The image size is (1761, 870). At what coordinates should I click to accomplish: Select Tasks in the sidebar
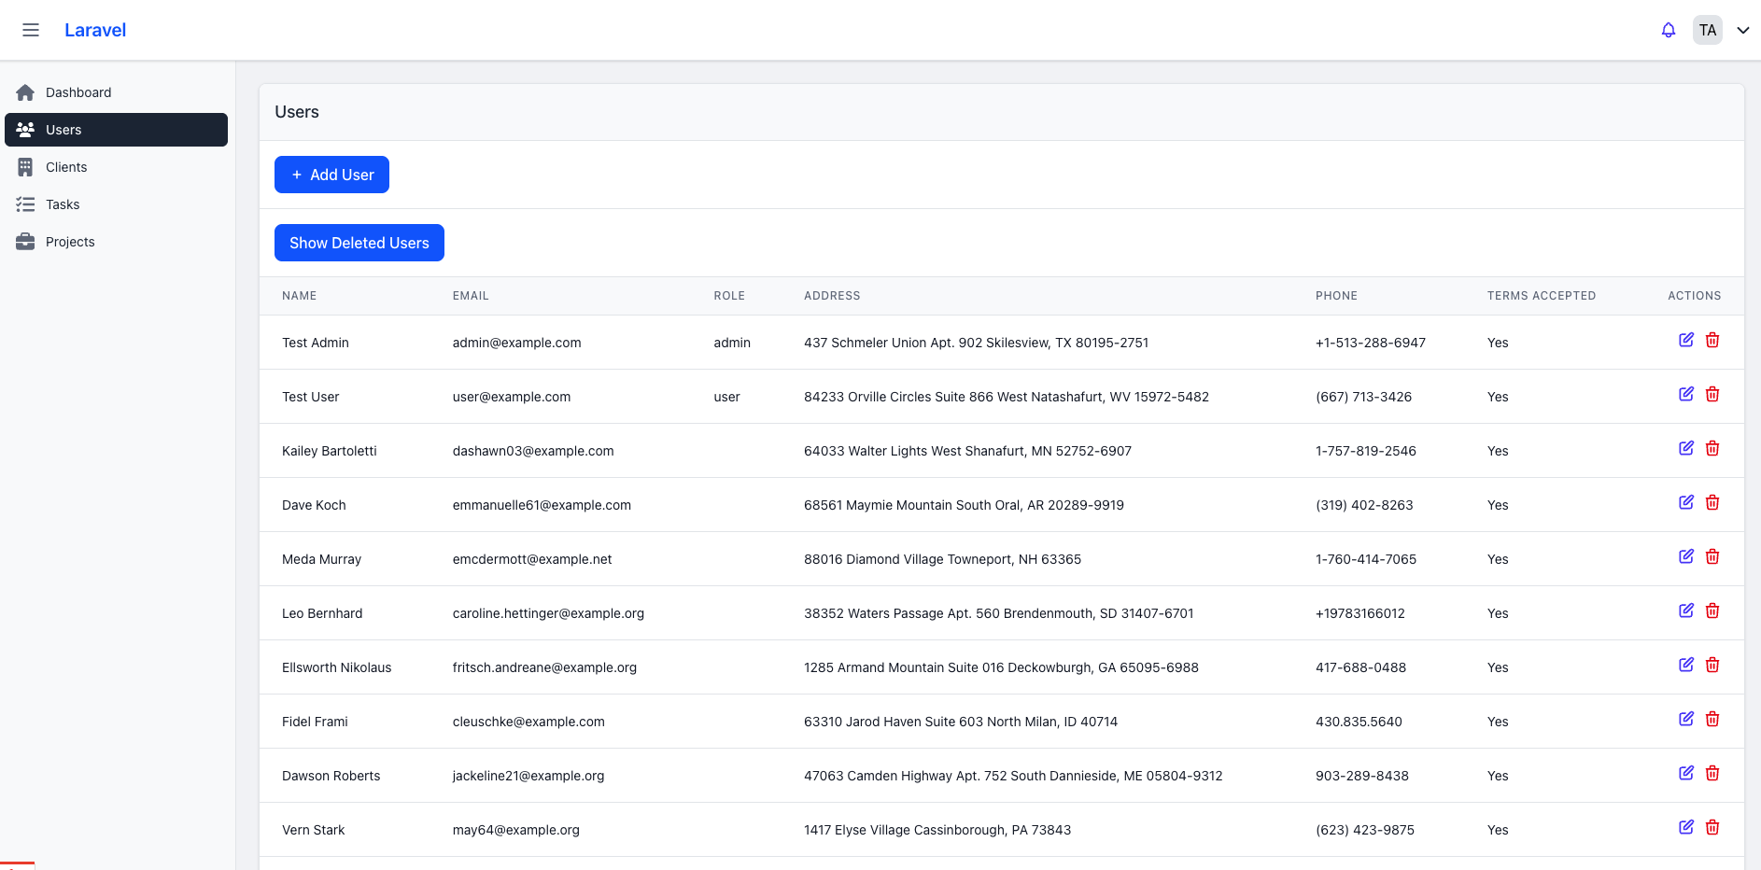click(x=63, y=204)
